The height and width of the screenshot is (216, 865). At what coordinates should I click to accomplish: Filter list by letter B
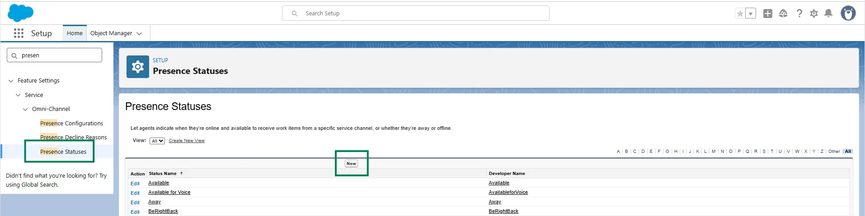(x=626, y=152)
